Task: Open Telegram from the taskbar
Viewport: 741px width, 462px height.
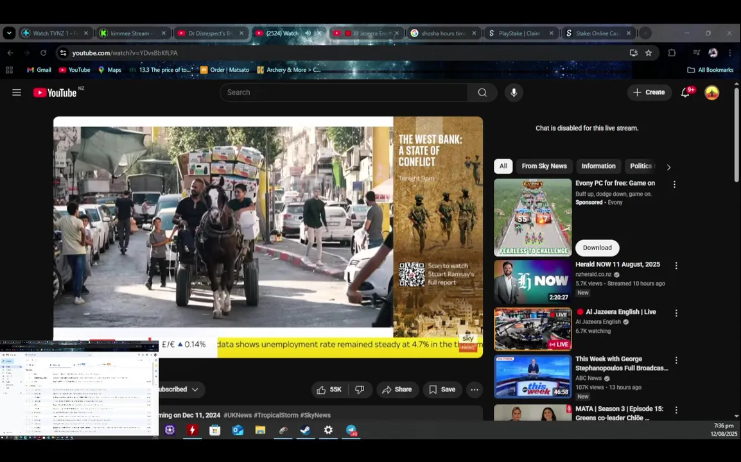Action: (351, 430)
